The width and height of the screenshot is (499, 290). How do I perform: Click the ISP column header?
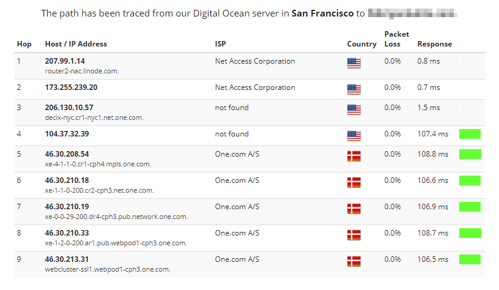[x=221, y=44]
